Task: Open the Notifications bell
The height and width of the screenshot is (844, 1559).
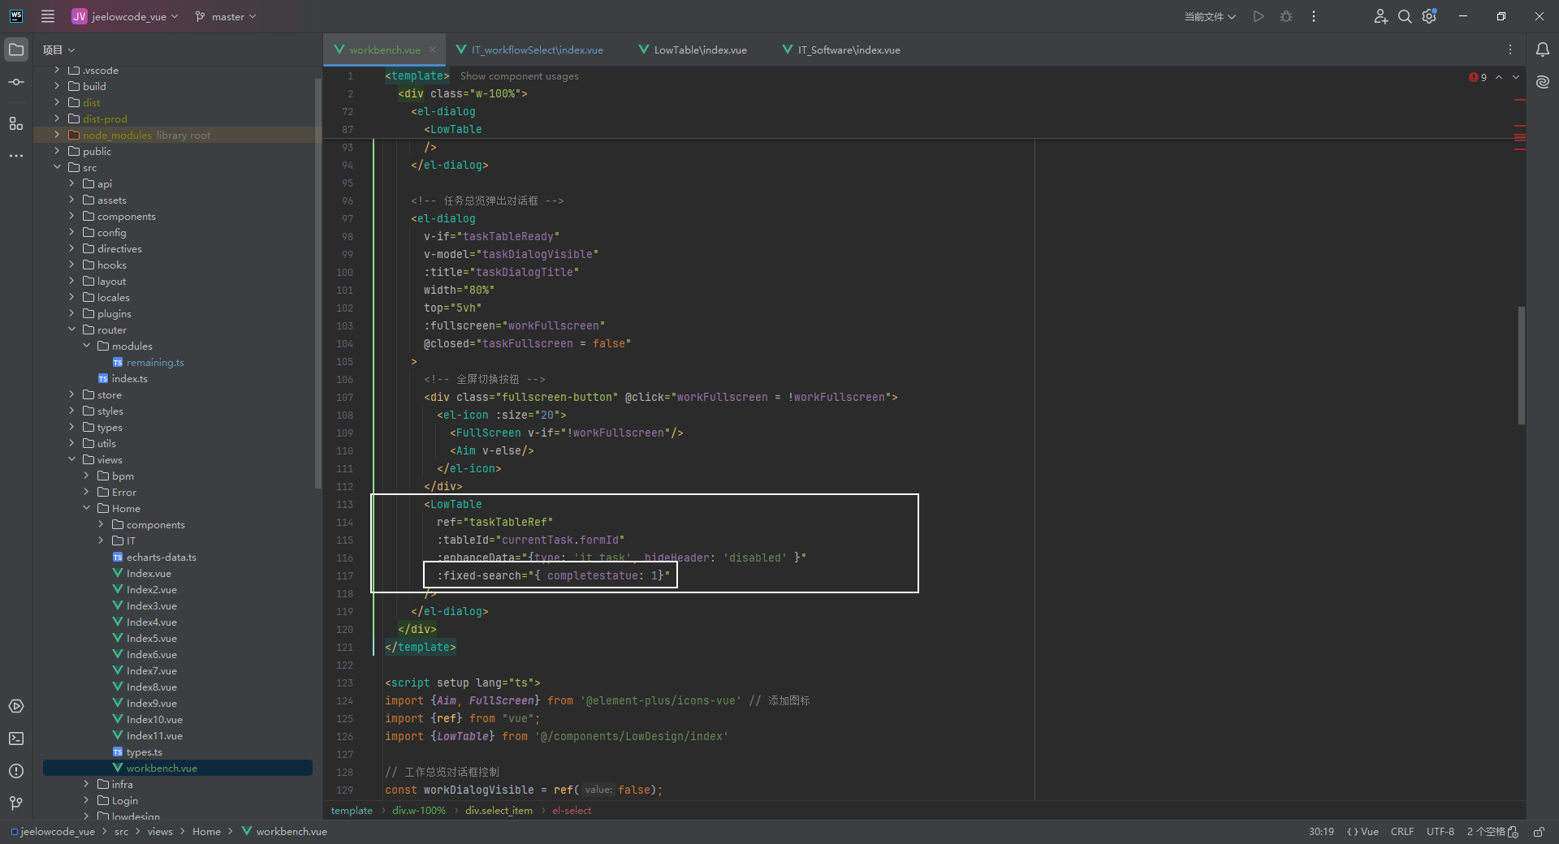Action: pos(1543,50)
